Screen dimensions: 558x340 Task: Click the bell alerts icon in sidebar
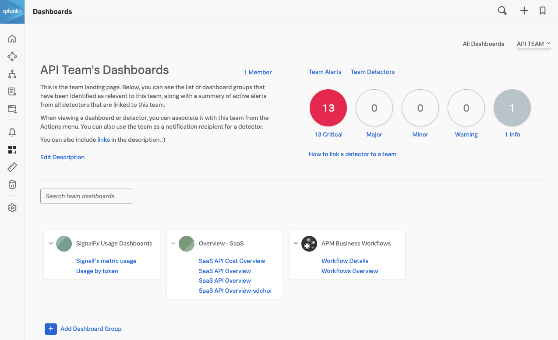tap(12, 132)
